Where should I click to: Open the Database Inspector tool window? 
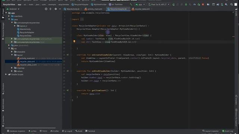(16, 131)
